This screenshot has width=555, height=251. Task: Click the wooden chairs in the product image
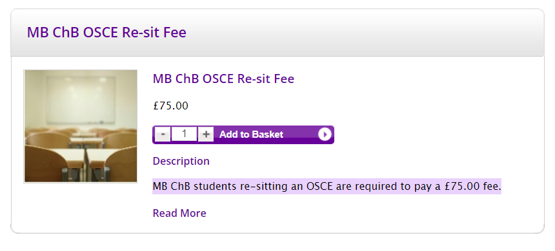coord(81,155)
